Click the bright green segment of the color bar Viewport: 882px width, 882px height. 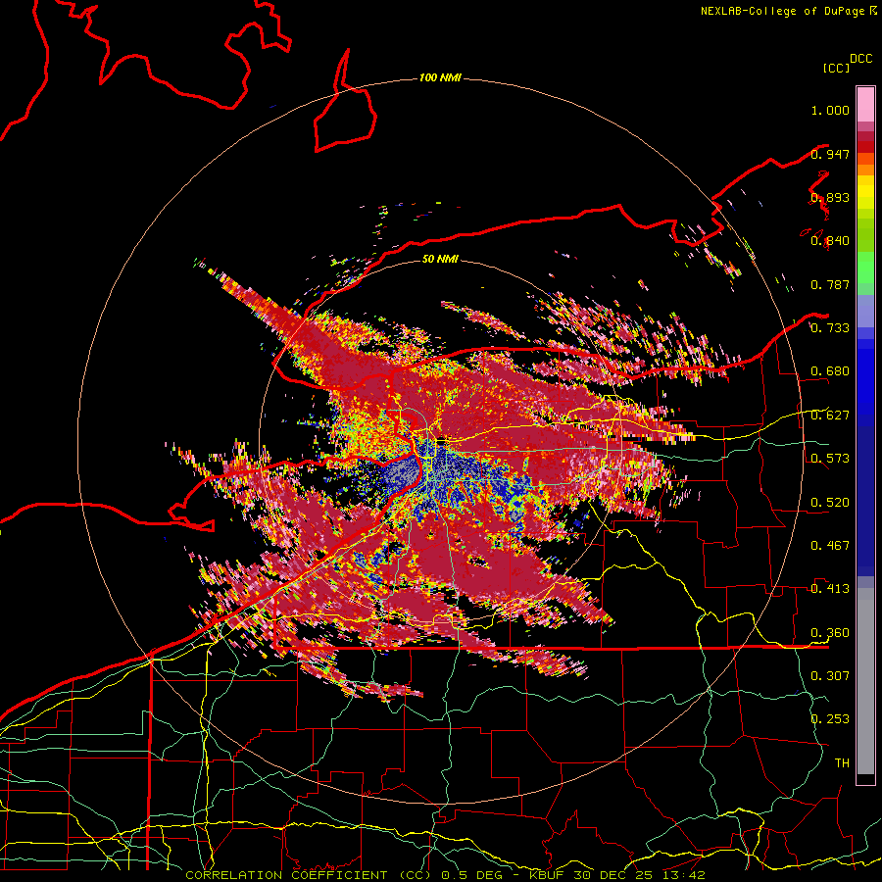pos(865,268)
